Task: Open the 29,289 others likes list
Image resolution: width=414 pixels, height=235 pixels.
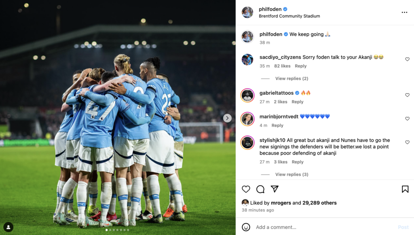Action: (319, 203)
